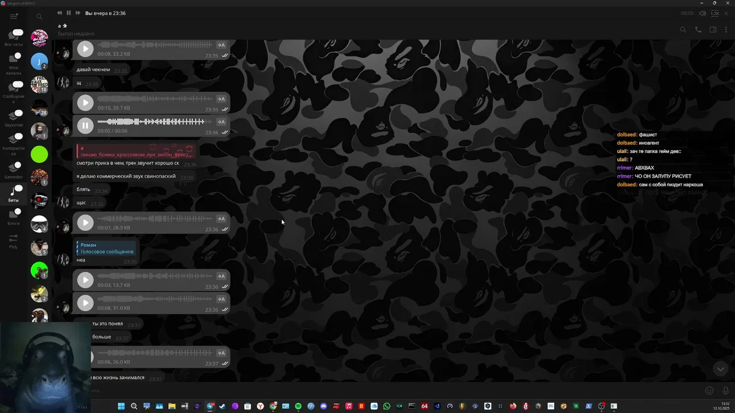Select the "Все чаты" folder
Viewport: 735px width, 413px height.
click(x=14, y=38)
